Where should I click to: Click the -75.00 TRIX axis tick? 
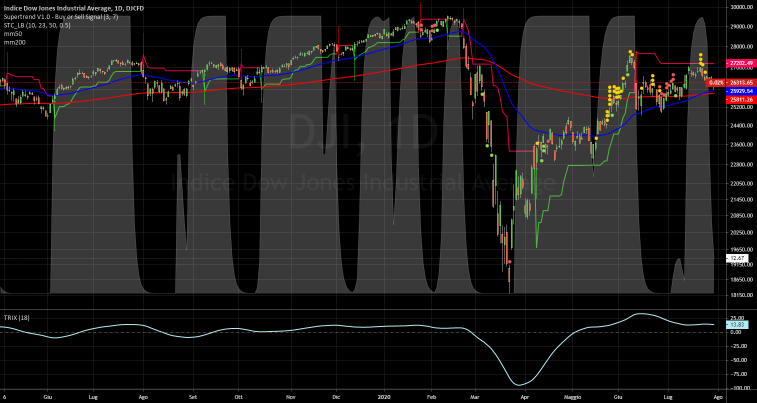click(740, 374)
